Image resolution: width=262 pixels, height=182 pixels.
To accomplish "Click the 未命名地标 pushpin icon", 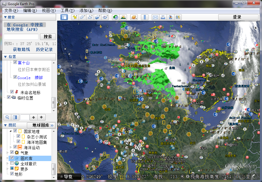I will pos(17,92).
